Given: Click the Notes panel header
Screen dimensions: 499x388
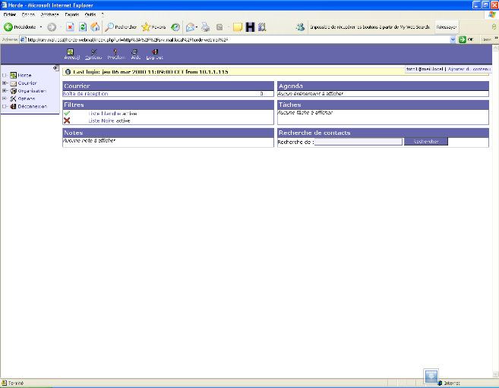Looking at the screenshot, I should point(169,133).
